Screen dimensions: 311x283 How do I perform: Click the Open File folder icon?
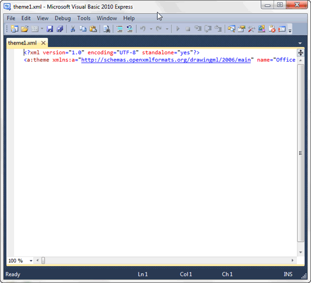[x=24, y=29]
